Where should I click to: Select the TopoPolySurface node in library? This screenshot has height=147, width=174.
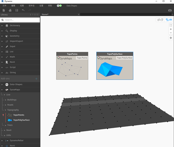21,120
